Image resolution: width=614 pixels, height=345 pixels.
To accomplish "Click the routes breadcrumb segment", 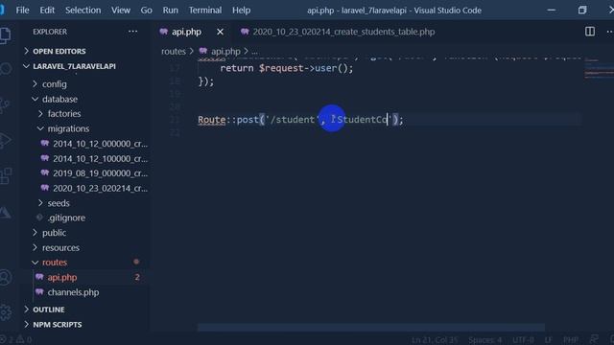I will pos(174,51).
